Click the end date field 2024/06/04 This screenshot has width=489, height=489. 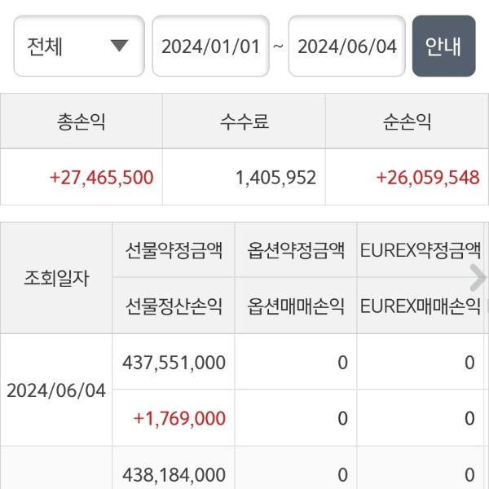click(x=346, y=46)
